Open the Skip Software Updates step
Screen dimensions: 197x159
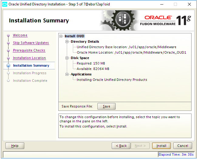coord(31,43)
